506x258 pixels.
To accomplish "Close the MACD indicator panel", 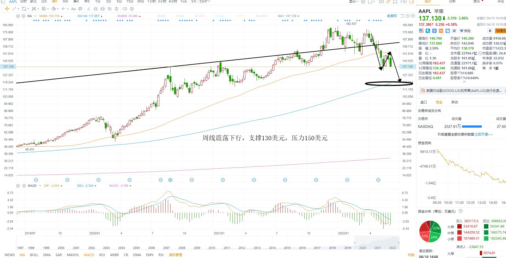I will [x=24, y=186].
